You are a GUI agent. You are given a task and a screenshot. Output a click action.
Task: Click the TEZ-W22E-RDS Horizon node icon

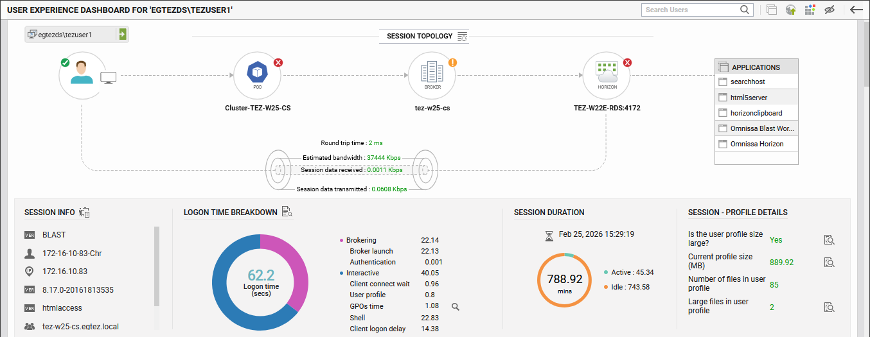(607, 76)
